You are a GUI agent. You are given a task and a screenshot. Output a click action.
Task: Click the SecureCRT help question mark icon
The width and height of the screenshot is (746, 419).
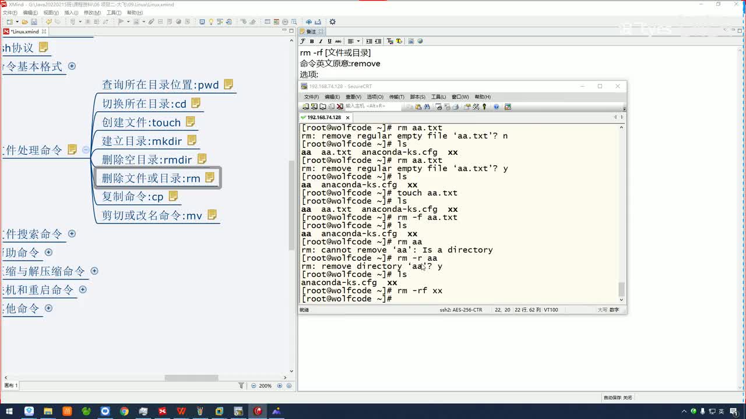(x=496, y=106)
